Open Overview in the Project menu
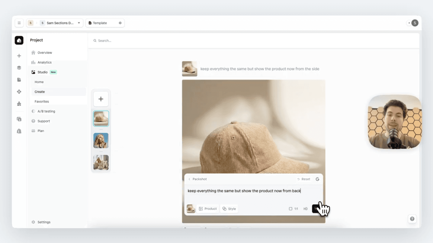This screenshot has width=433, height=243. pyautogui.click(x=45, y=53)
